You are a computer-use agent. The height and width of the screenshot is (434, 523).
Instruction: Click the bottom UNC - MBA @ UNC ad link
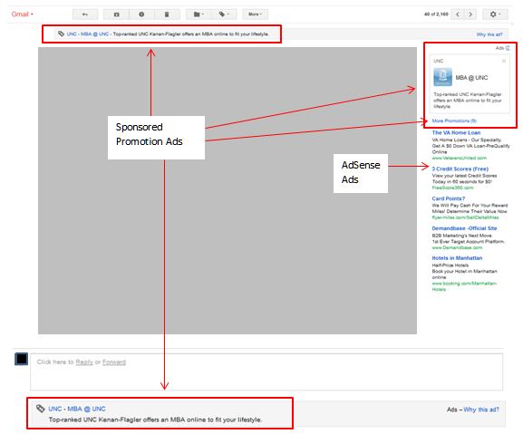[77, 409]
